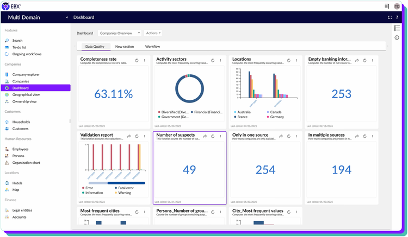Refresh the Empty banking information widget
The image size is (408, 237).
point(365,60)
